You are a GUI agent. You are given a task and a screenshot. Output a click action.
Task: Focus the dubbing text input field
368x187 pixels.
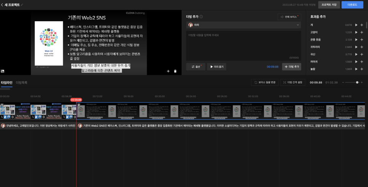tap(243, 46)
